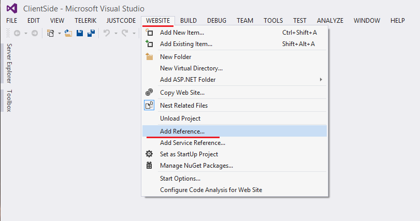
Task: Click the Save All toolbar icon
Action: tap(91, 33)
